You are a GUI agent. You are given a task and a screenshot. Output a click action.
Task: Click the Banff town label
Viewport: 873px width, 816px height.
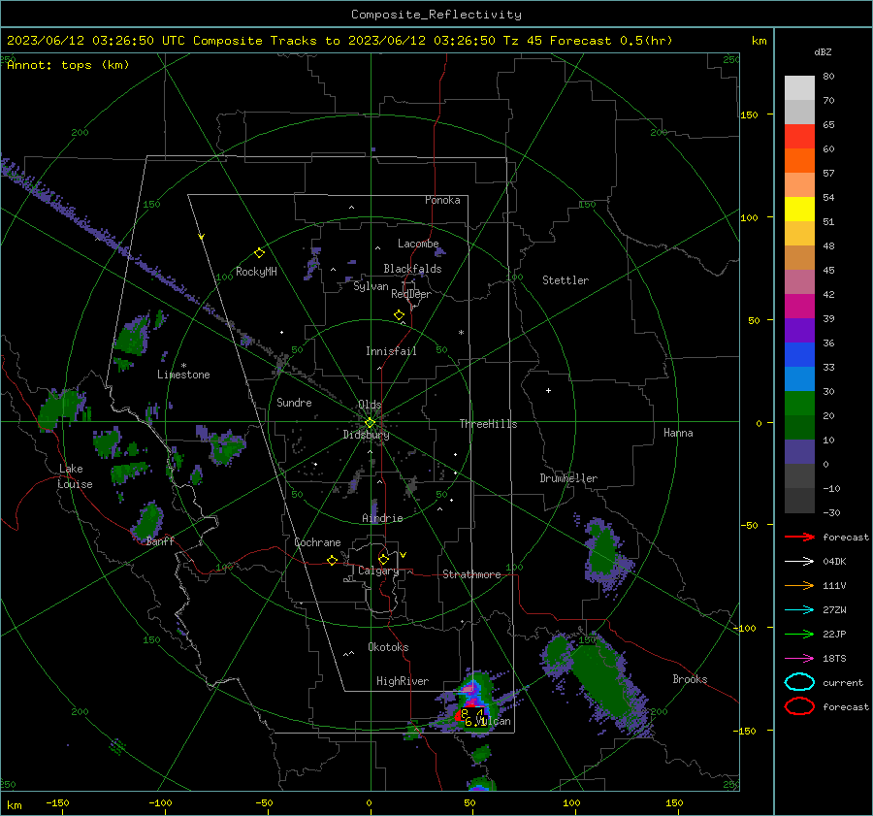(160, 541)
